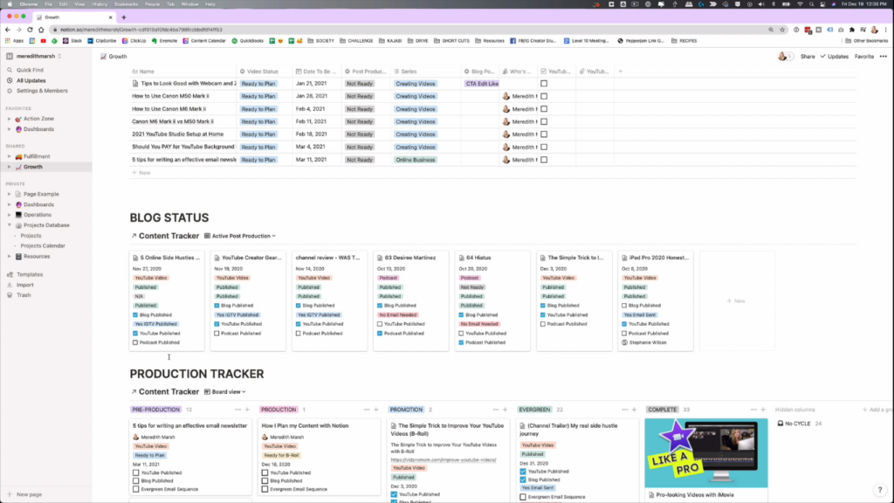The width and height of the screenshot is (894, 503).
Task: Expand Page Example in sidebar
Action: [9, 194]
